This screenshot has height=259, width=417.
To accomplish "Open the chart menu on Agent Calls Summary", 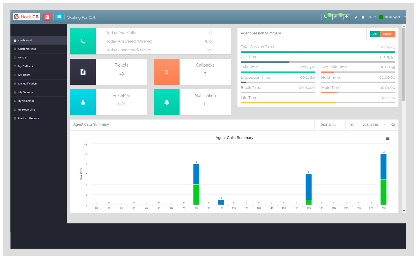I will (x=387, y=138).
